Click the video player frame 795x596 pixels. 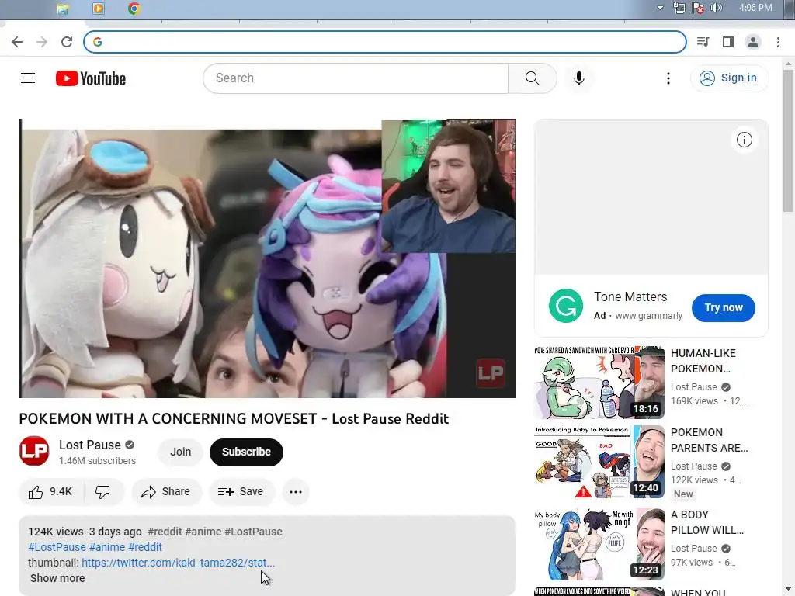point(267,258)
